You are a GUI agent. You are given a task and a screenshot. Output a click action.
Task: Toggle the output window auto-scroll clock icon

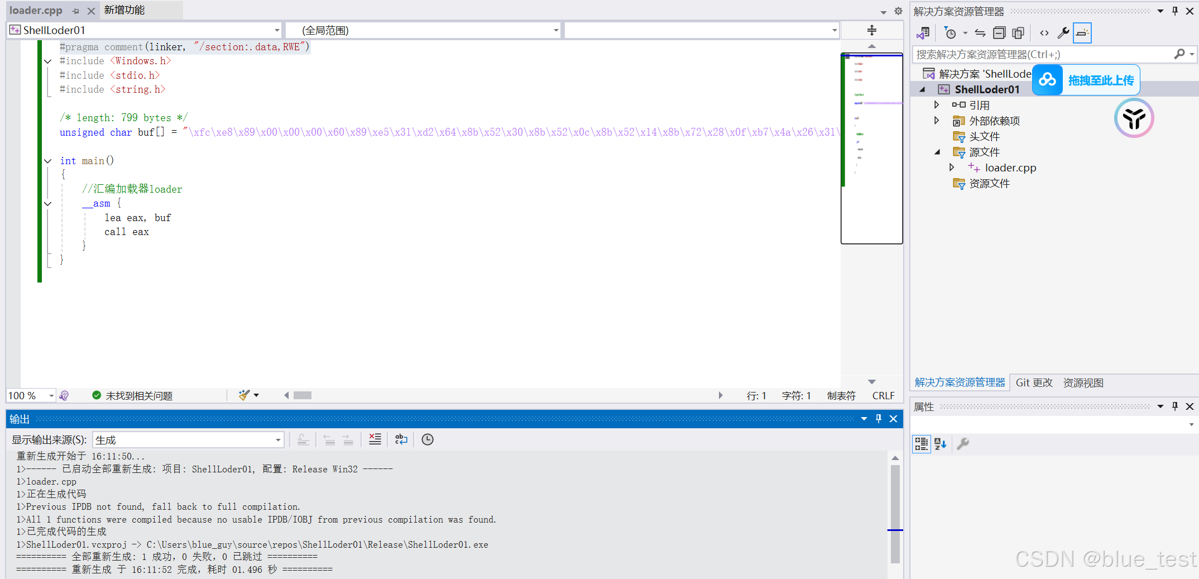427,439
